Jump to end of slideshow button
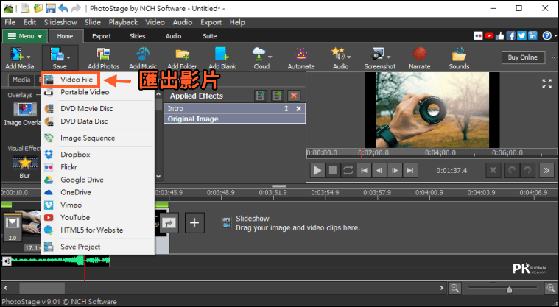 click(x=410, y=171)
